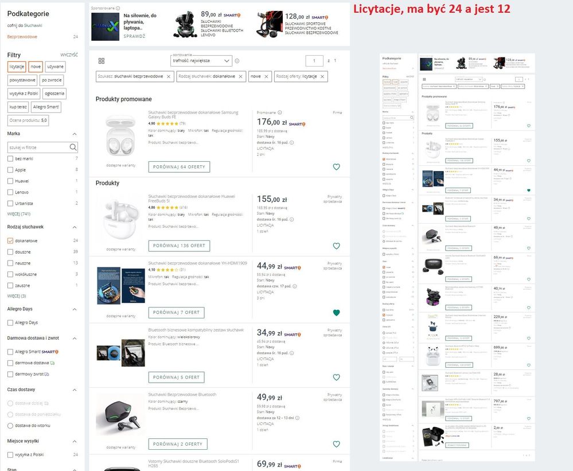Collapse the 'Darmowa dostawa i zwrot' section
The image size is (573, 471).
75,338
